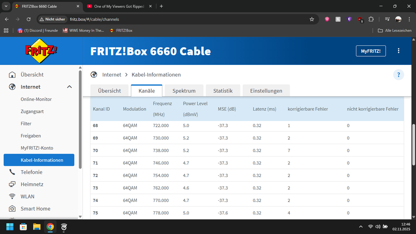Open the WWE Money In The... bookmark
416x234 pixels.
(x=83, y=30)
